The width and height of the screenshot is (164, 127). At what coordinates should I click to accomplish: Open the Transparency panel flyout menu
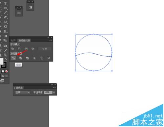pos(55,88)
